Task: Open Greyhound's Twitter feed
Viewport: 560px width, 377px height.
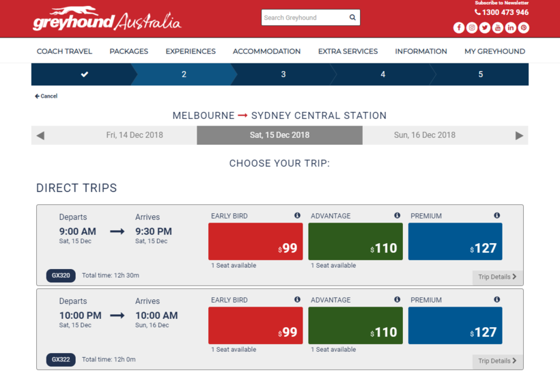Action: pyautogui.click(x=485, y=28)
